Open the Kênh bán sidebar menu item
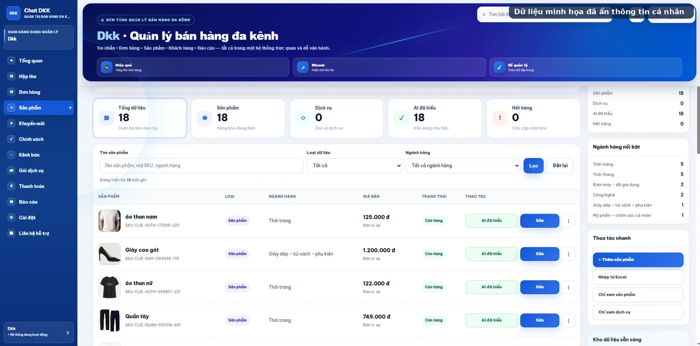This screenshot has height=346, width=700. (39, 155)
